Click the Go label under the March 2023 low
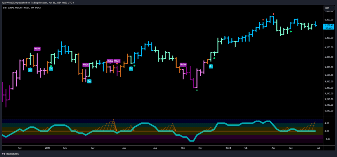The height and width of the screenshot is (157, 337). [x=89, y=81]
